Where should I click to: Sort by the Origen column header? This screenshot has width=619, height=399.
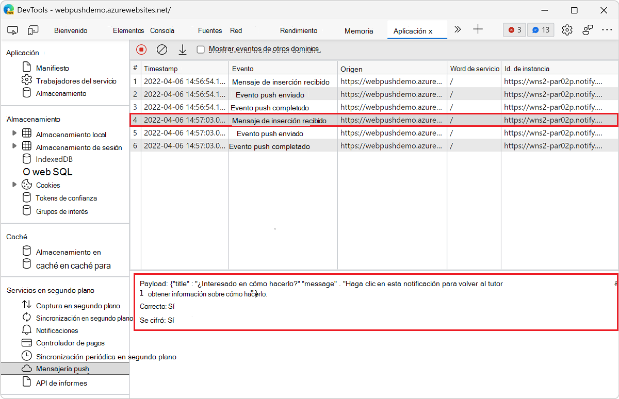(x=392, y=68)
